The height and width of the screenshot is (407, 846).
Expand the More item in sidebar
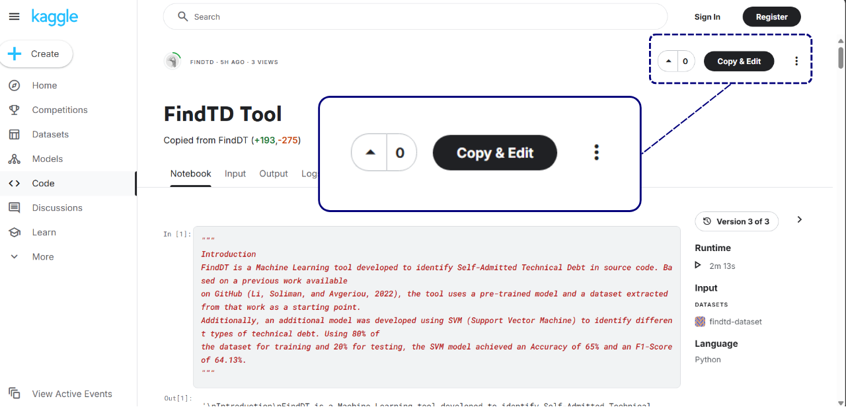tap(43, 256)
